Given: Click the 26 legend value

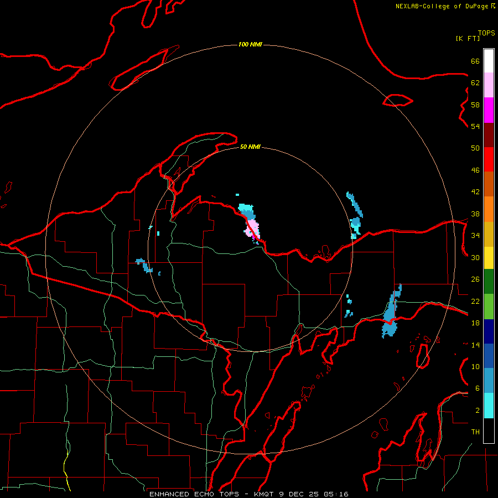Looking at the screenshot, I should click(x=475, y=279).
